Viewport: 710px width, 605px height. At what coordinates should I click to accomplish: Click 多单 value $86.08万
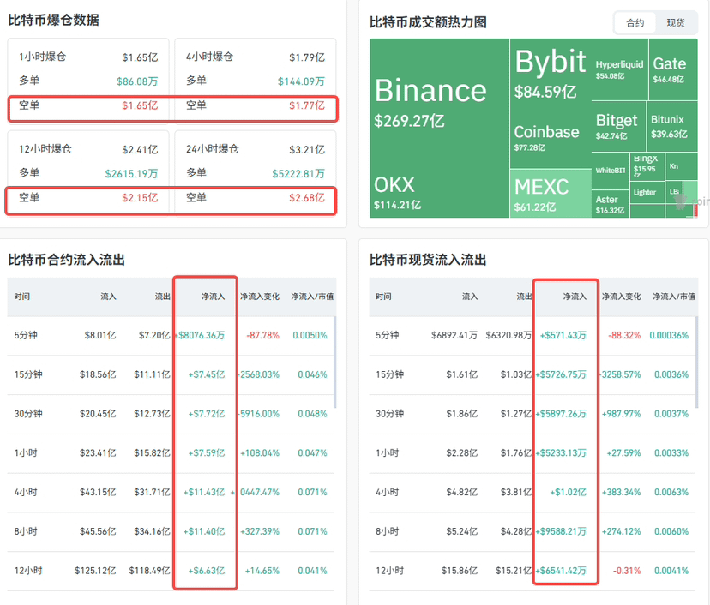point(137,81)
